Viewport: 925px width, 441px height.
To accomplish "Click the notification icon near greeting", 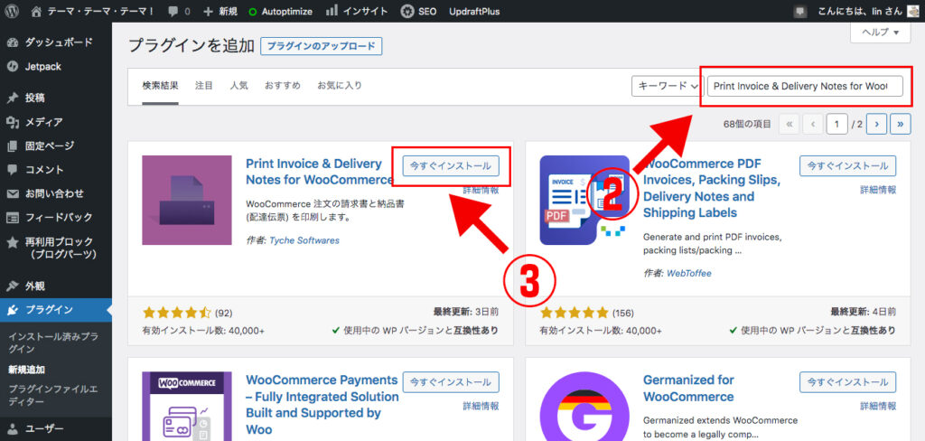I will 800,11.
